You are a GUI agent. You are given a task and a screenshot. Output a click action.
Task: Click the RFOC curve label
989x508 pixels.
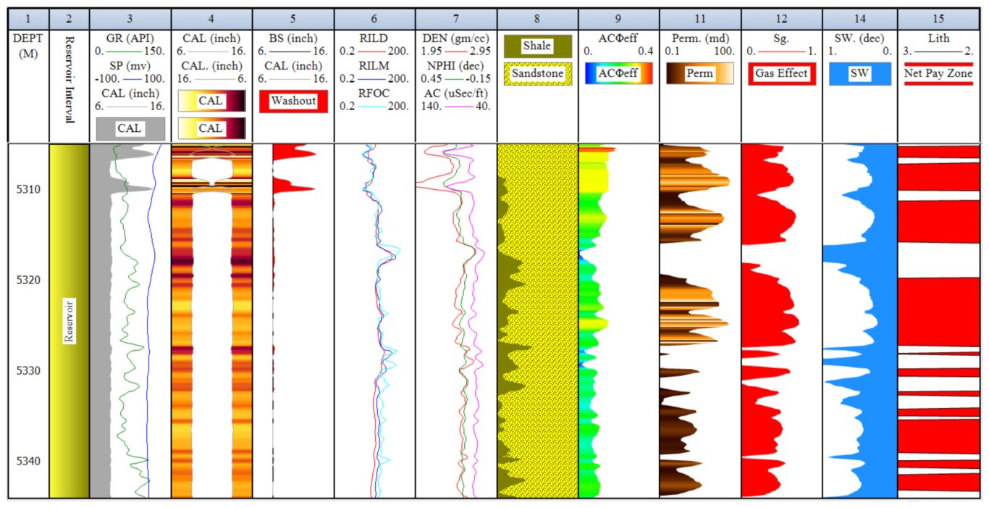click(374, 93)
